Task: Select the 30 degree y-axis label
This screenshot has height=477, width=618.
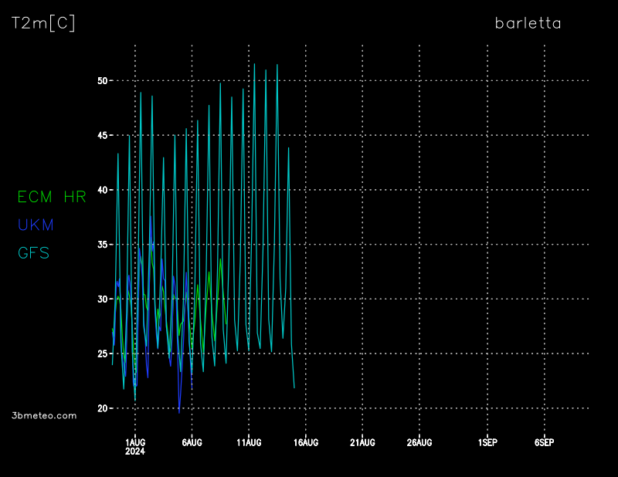Action: tap(101, 299)
